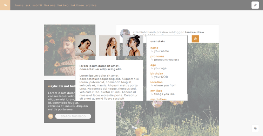Click the sidebar flower woman header image

(x=70, y=50)
